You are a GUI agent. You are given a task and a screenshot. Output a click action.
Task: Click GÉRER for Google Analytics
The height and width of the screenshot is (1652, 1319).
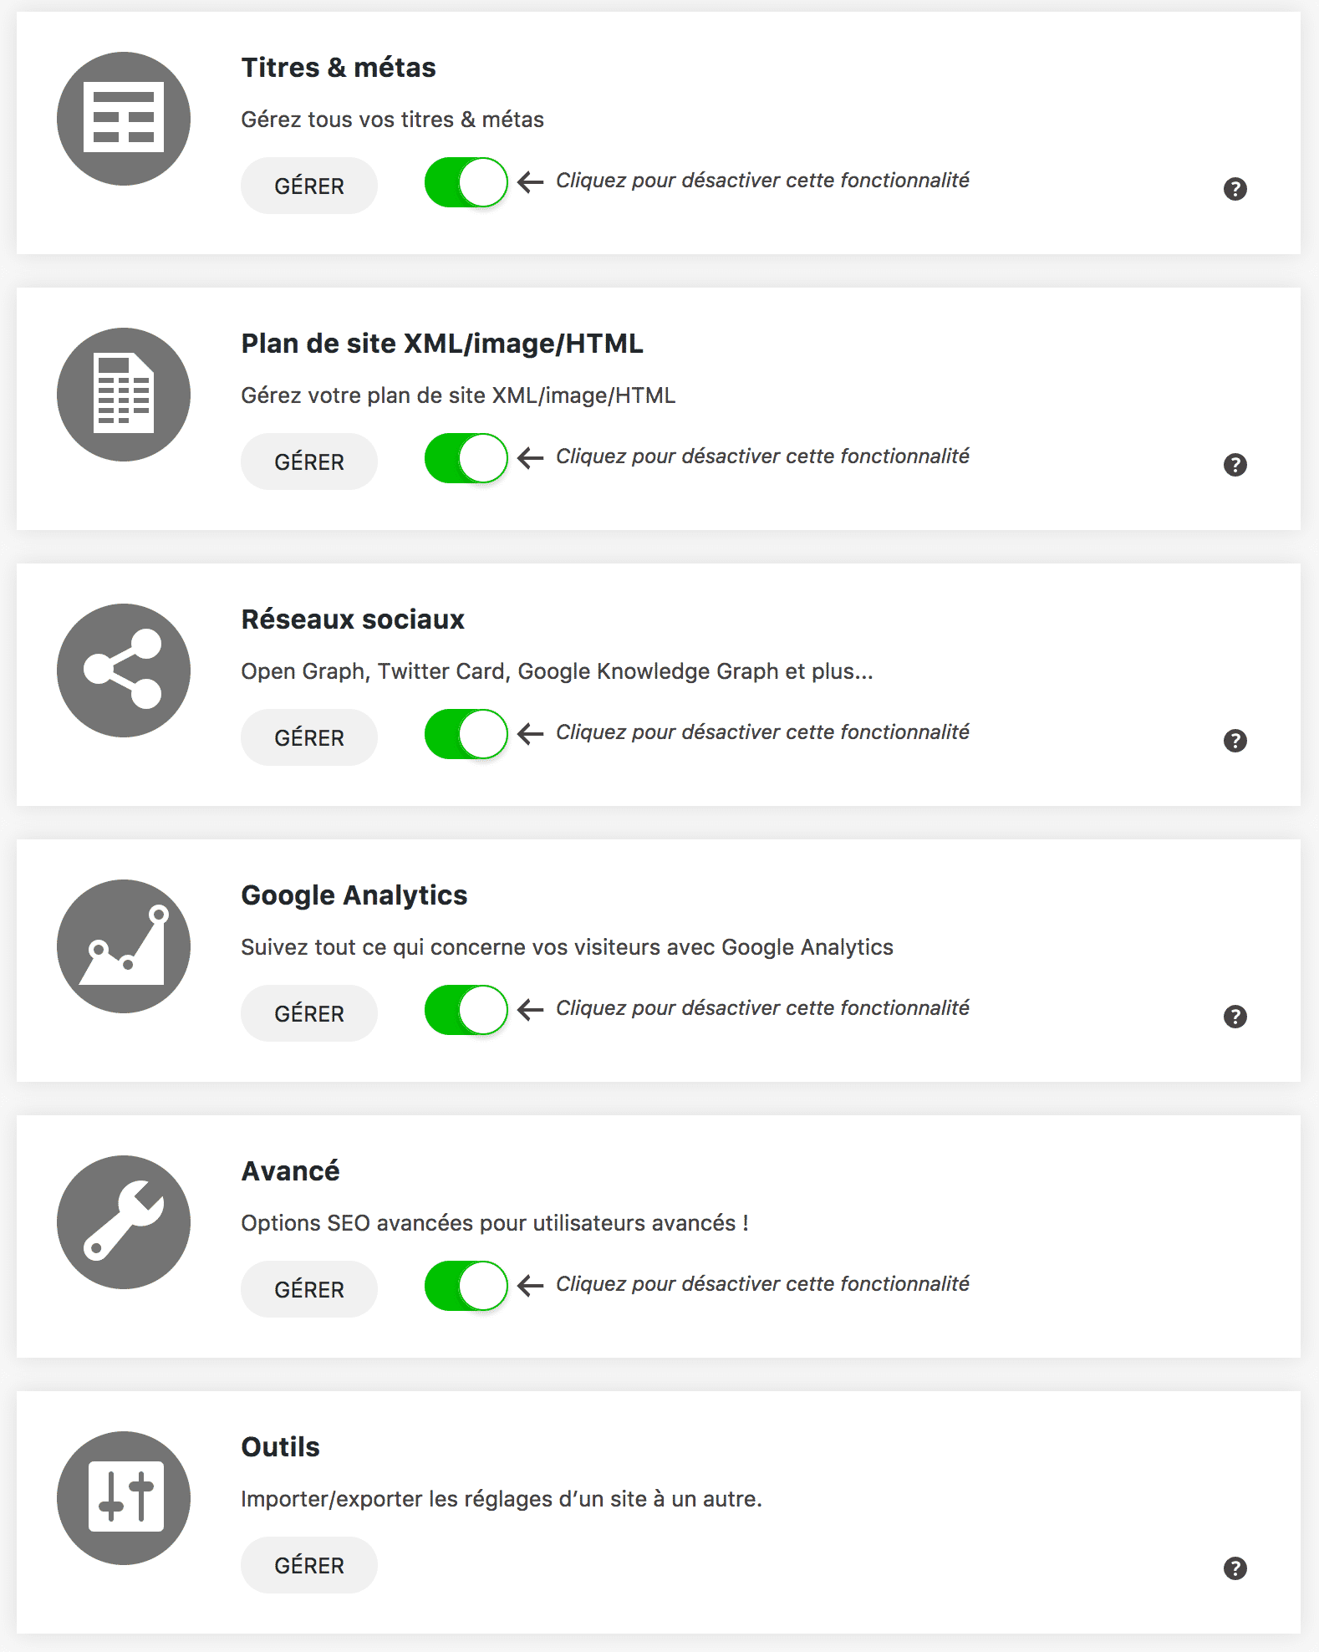coord(308,1013)
